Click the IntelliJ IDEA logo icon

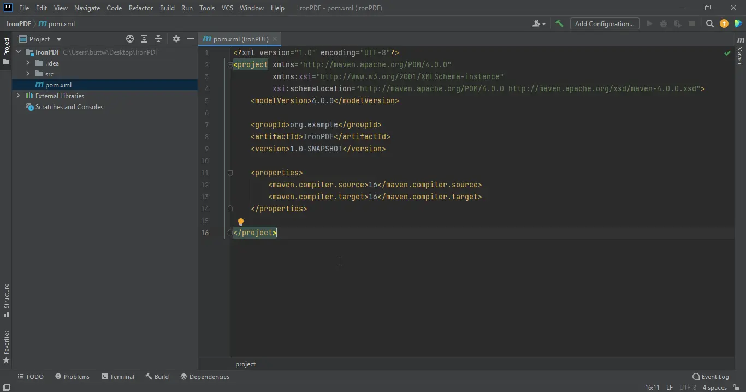(8, 8)
